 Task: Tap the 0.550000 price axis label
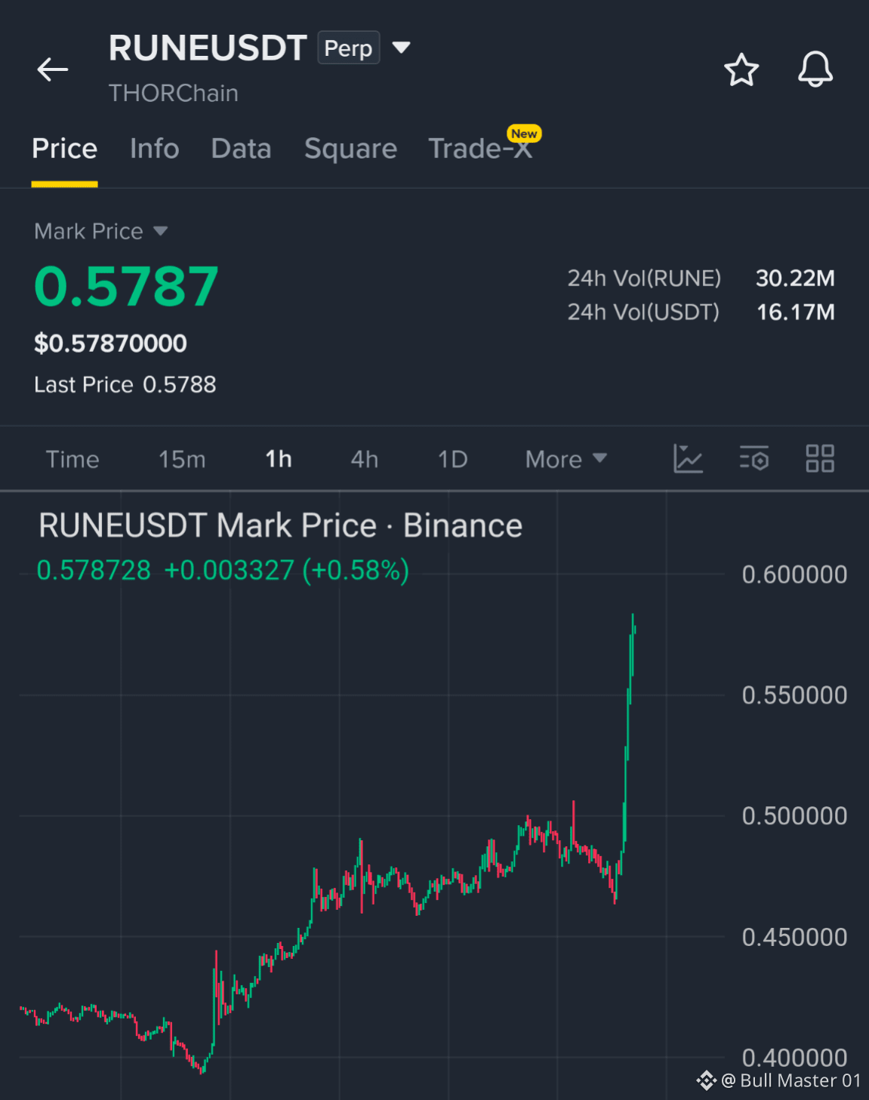click(794, 695)
